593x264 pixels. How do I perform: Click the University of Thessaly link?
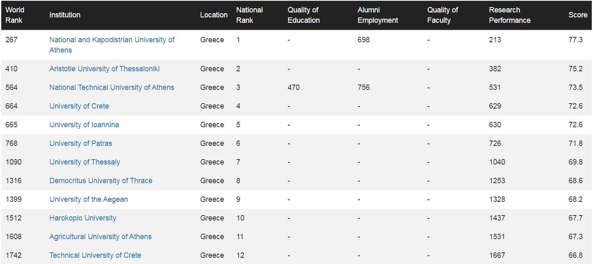pyautogui.click(x=85, y=162)
